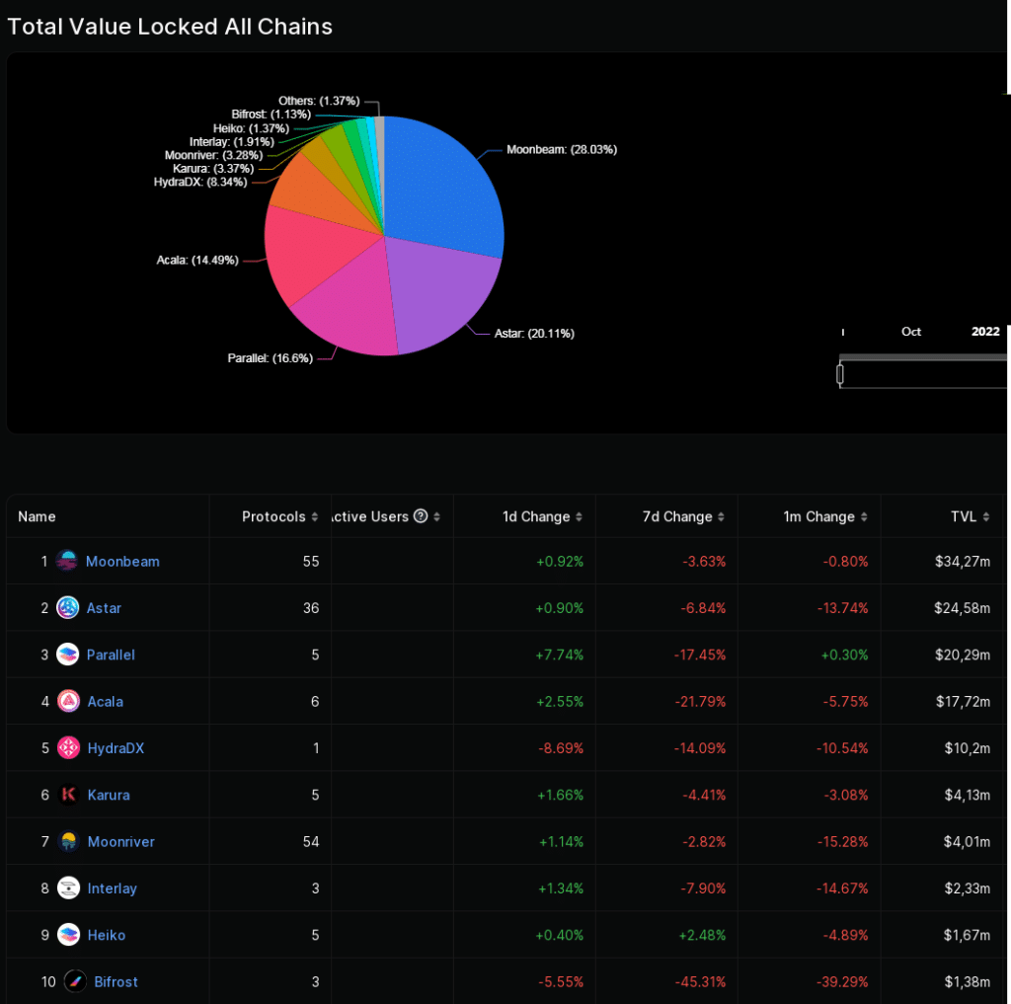Open the Interlay chain link
The image size is (1011, 1004).
pyautogui.click(x=113, y=888)
